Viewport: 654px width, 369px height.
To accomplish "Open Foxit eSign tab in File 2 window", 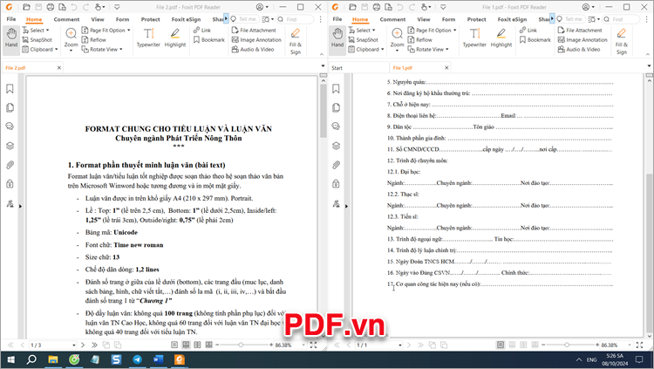I will click(x=186, y=19).
